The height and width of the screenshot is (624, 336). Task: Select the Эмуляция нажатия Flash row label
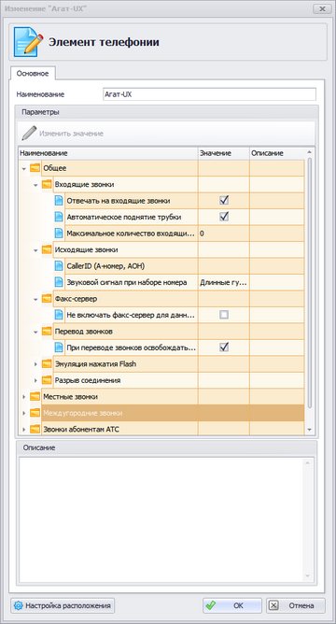point(95,363)
